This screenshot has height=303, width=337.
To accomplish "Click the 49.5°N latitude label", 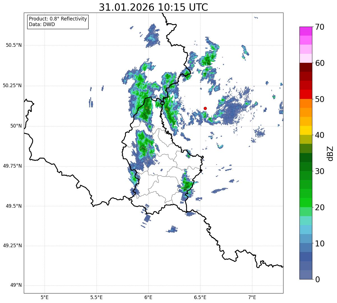I will (14, 206).
